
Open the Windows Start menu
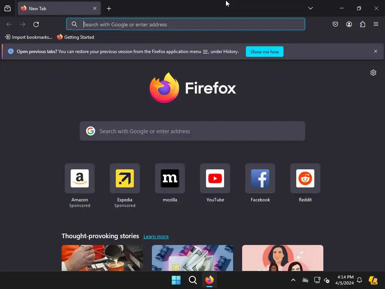176,280
